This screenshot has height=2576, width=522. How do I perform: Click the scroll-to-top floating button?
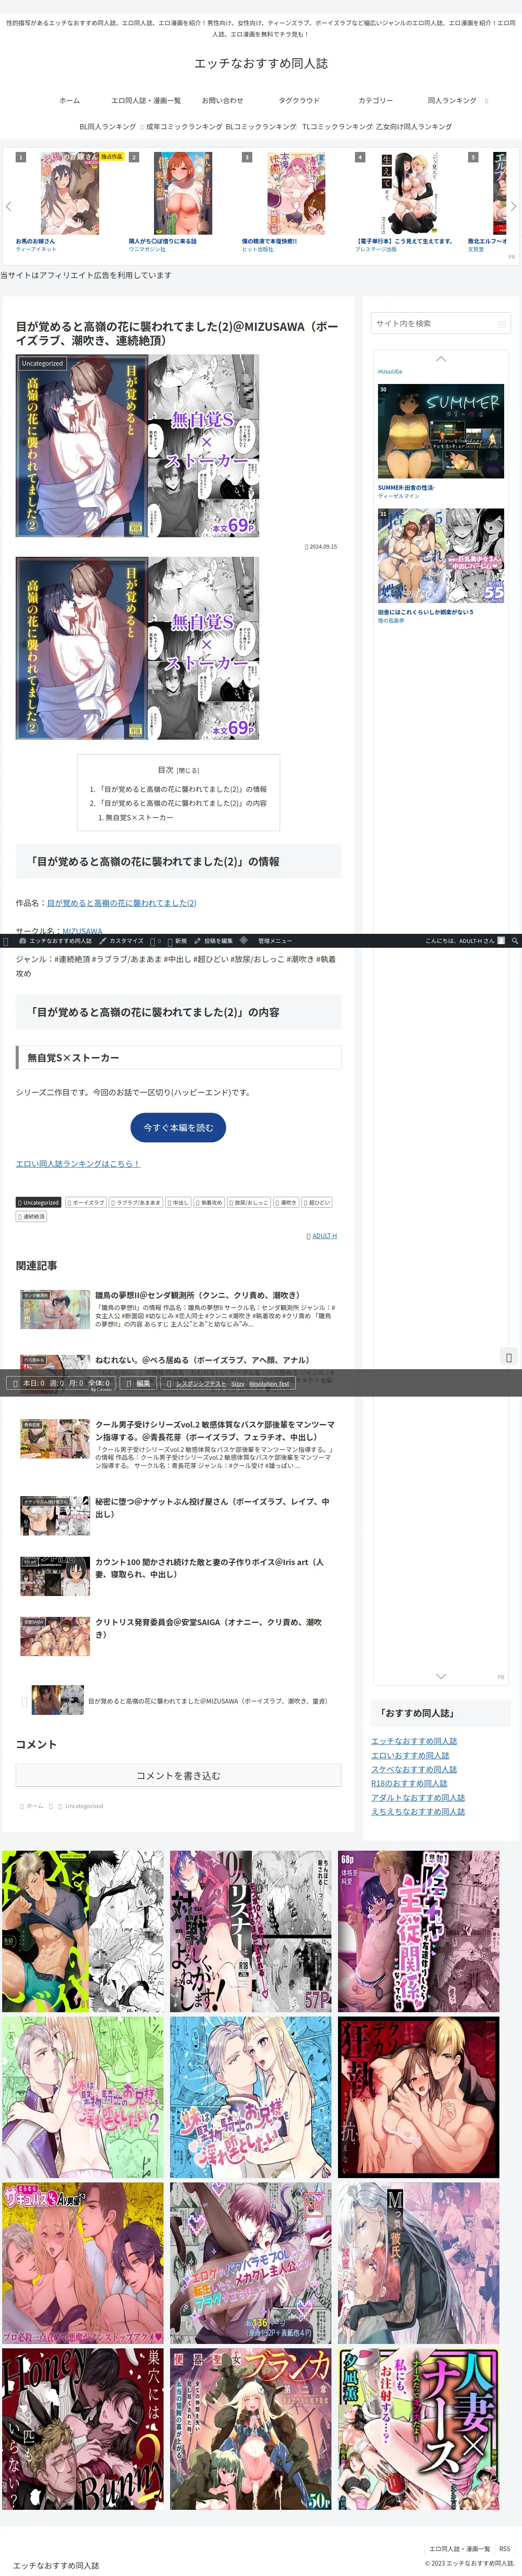click(x=509, y=1357)
